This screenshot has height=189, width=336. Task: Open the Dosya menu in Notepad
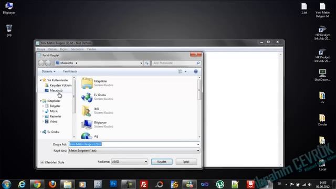(x=41, y=49)
